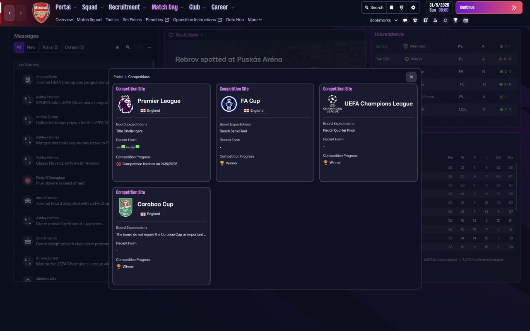The image size is (530, 331).
Task: Click the circular arrows shortcut icon
Action: [445, 20]
